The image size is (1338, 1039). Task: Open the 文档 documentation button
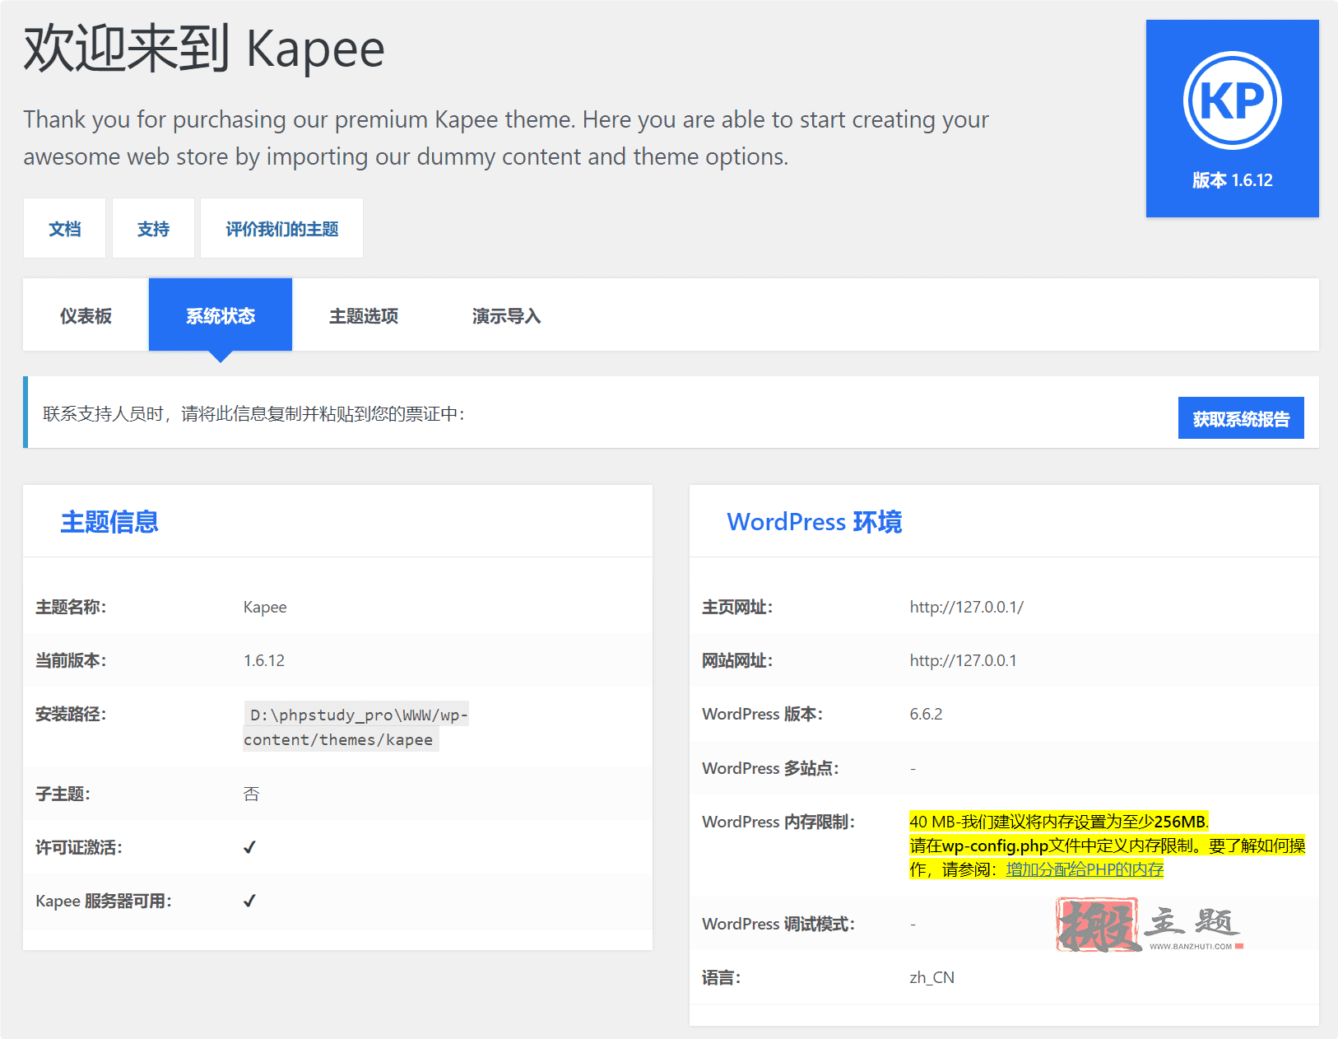(64, 229)
